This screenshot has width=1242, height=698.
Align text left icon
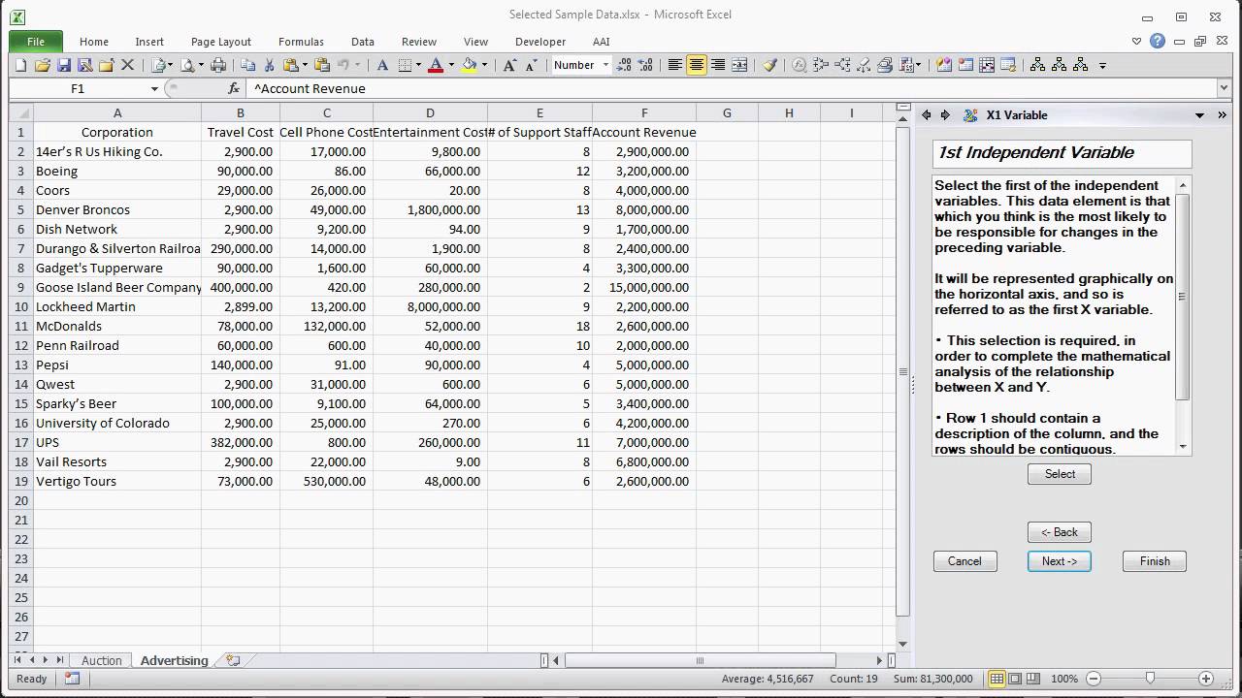[675, 65]
